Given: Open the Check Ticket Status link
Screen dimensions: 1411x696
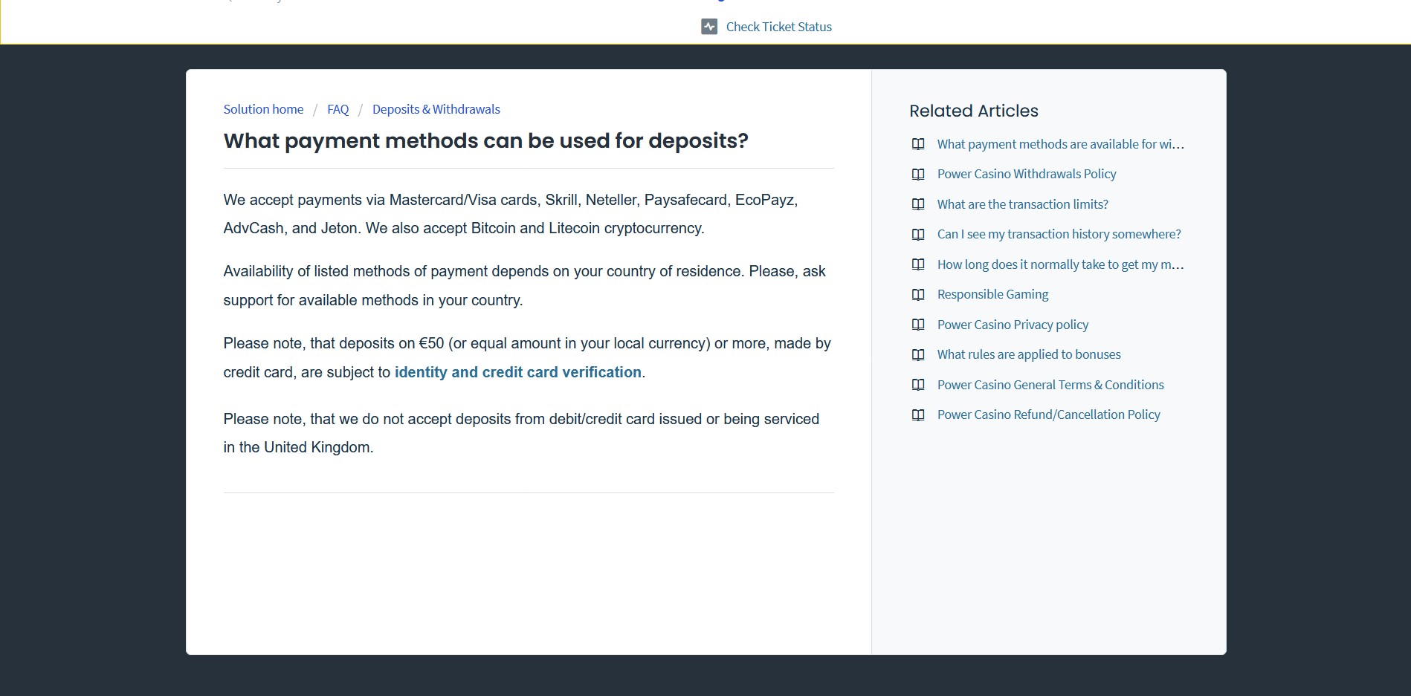Looking at the screenshot, I should (778, 27).
